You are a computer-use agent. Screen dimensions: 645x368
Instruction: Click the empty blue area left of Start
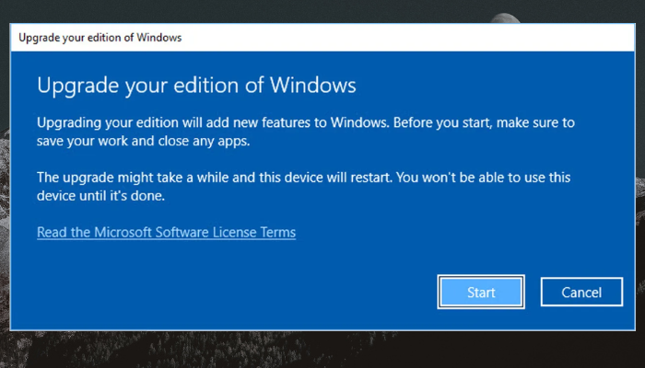tap(230, 293)
